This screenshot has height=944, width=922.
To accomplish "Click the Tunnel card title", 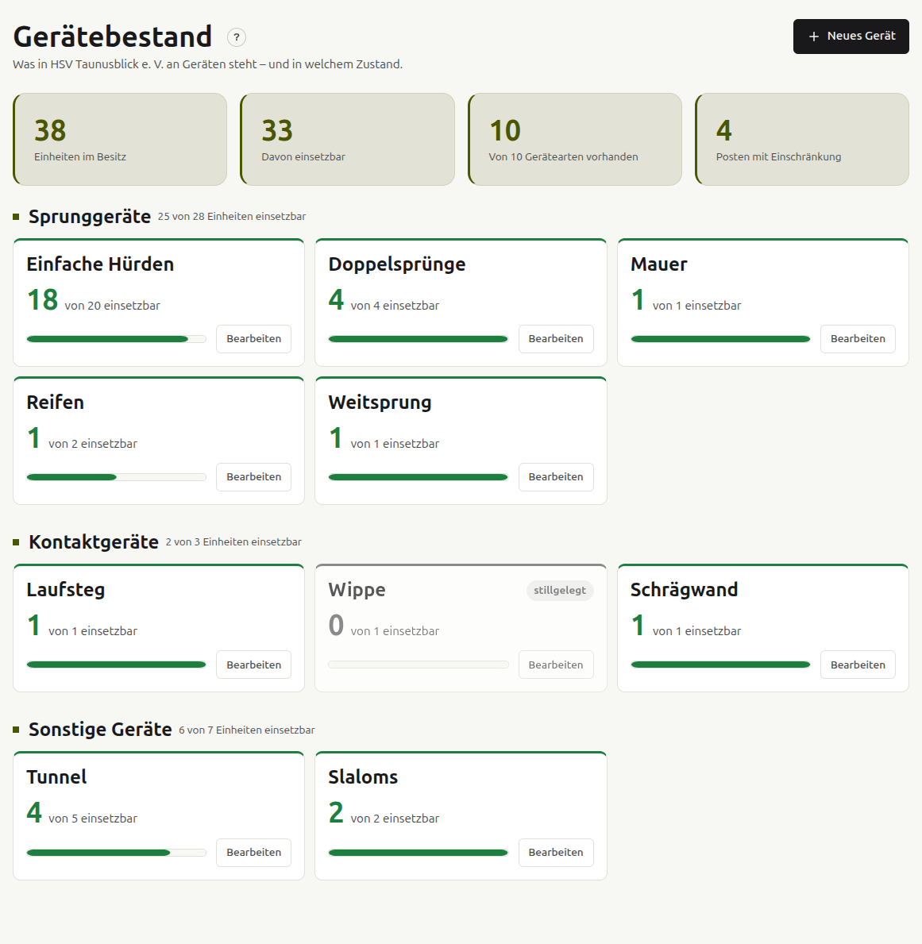I will click(56, 776).
